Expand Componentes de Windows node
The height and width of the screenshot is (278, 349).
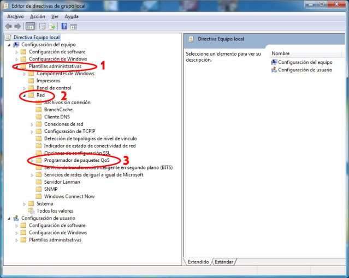coord(24,74)
